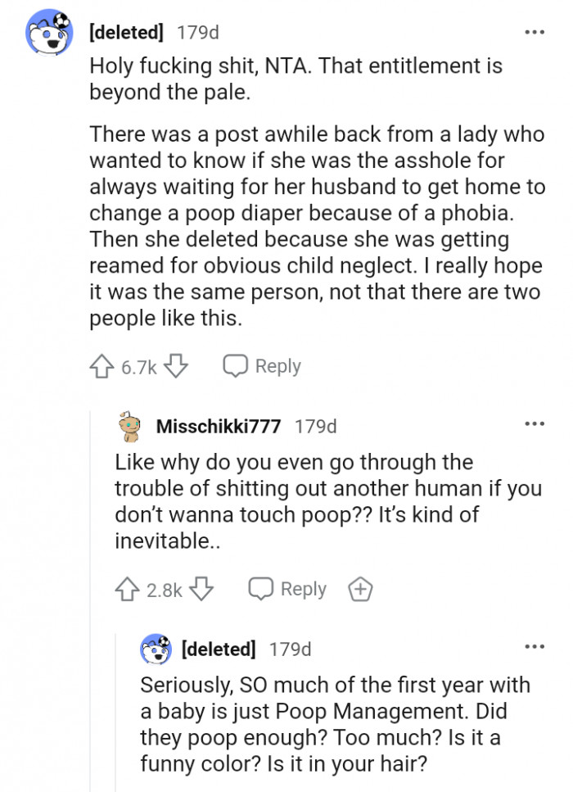
Task: Click the award plus icon on Misschikki777's comment
Action: [360, 589]
